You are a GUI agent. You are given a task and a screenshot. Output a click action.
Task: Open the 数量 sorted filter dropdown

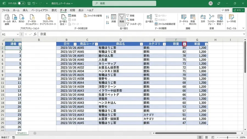coord(184,44)
